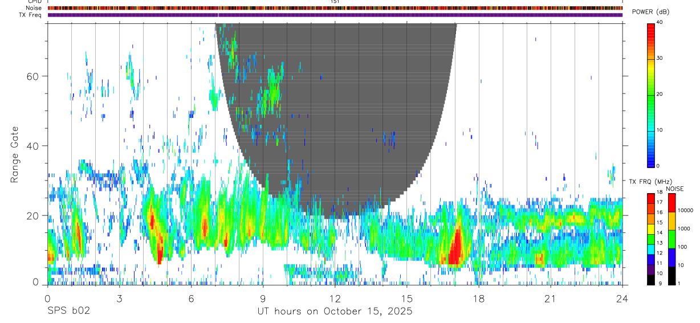The width and height of the screenshot is (700, 323).
Task: Click the '1000' label on the noise scale
Action: 683,228
